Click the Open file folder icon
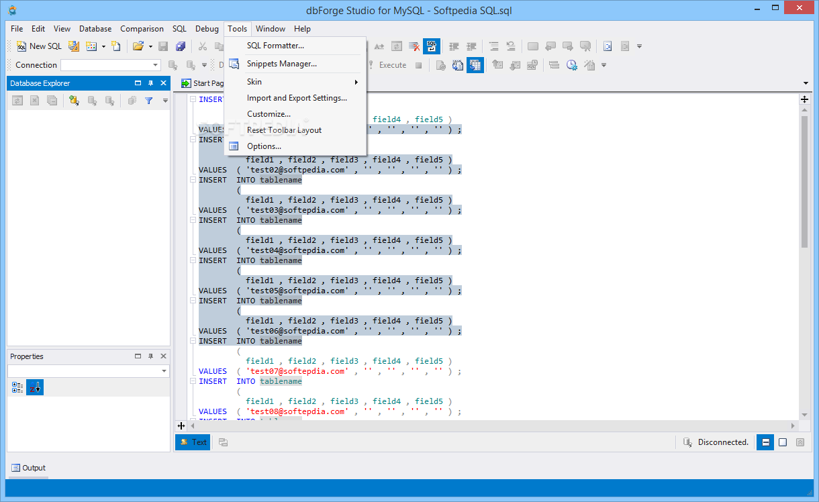Viewport: 819px width, 502px height. [x=138, y=46]
